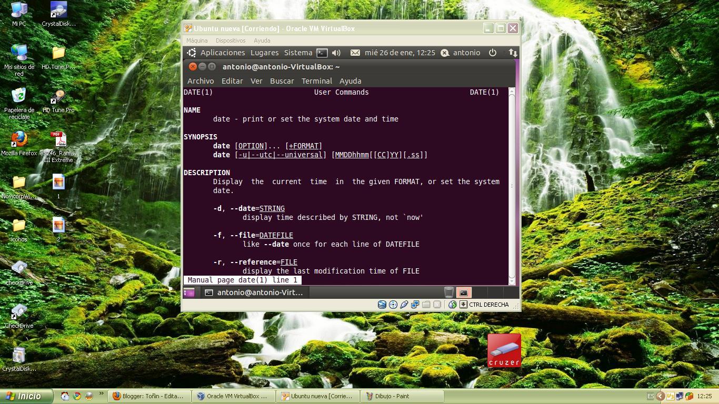Click the Windows tray clock 12:25
This screenshot has height=404, width=719.
tap(704, 396)
